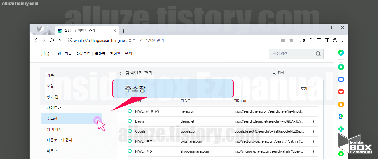
Task: Select the Google search engine radio button
Action: pyautogui.click(x=130, y=131)
